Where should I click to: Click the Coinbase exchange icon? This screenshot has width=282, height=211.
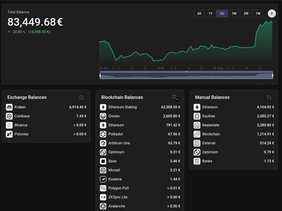pyautogui.click(x=9, y=116)
